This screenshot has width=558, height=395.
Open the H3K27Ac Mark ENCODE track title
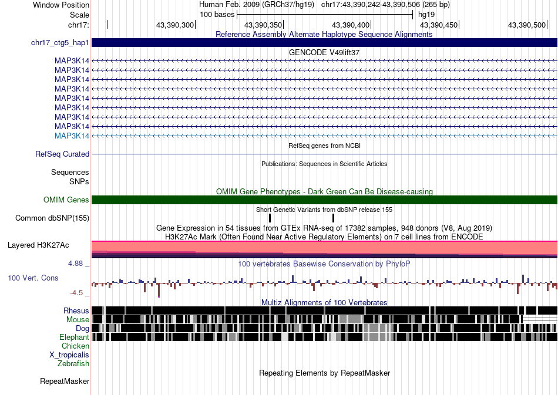pyautogui.click(x=324, y=237)
